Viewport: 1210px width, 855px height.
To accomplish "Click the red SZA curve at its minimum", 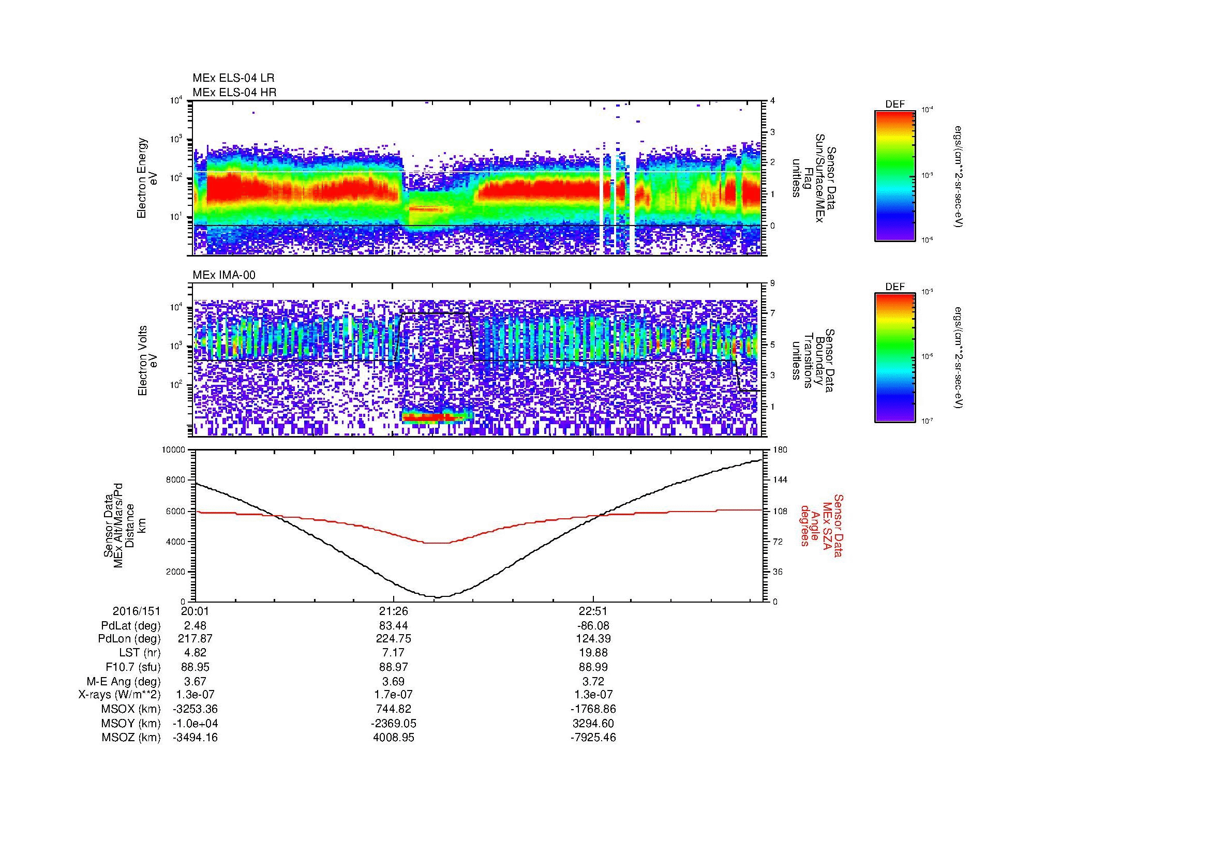I will click(x=437, y=543).
